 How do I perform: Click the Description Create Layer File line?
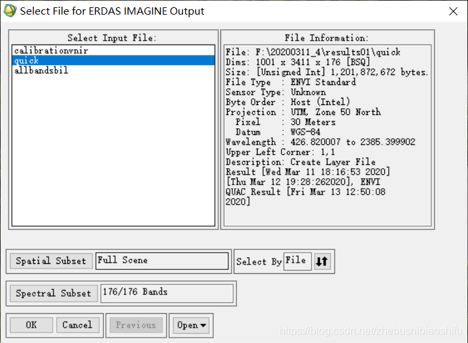[300, 162]
